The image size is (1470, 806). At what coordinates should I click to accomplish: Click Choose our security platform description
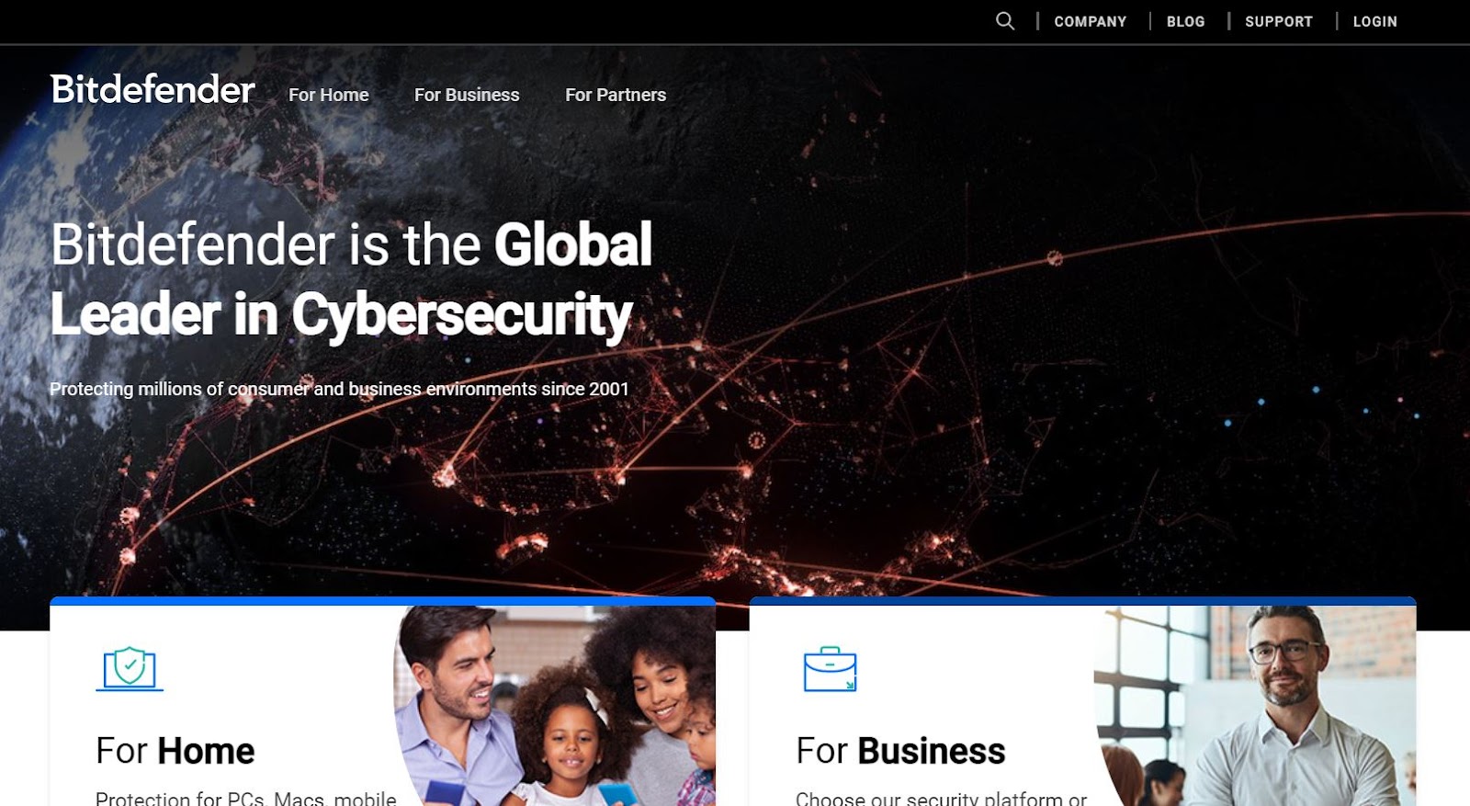coord(941,798)
